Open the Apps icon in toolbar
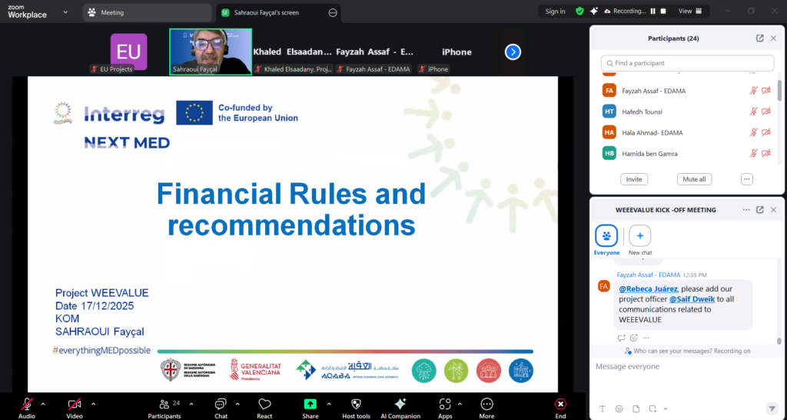 tap(445, 404)
